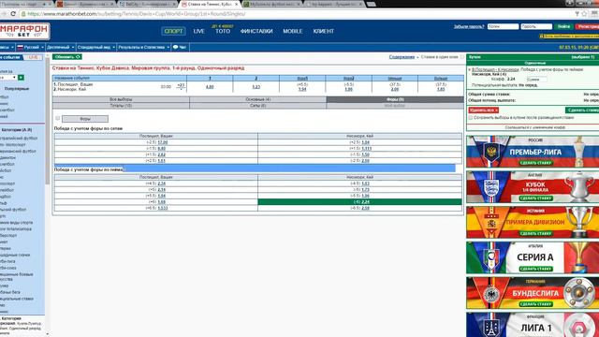Remove the Nishikori selection from the coupon
599x337 pixels.
pos(470,70)
